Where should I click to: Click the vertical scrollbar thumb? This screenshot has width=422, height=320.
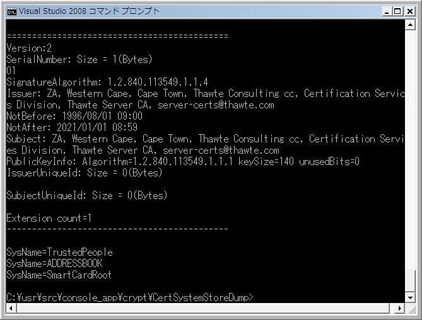(x=410, y=282)
